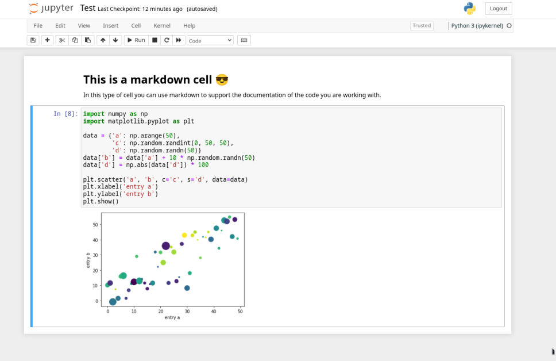
Task: Click the import numpy line
Action: click(x=115, y=114)
